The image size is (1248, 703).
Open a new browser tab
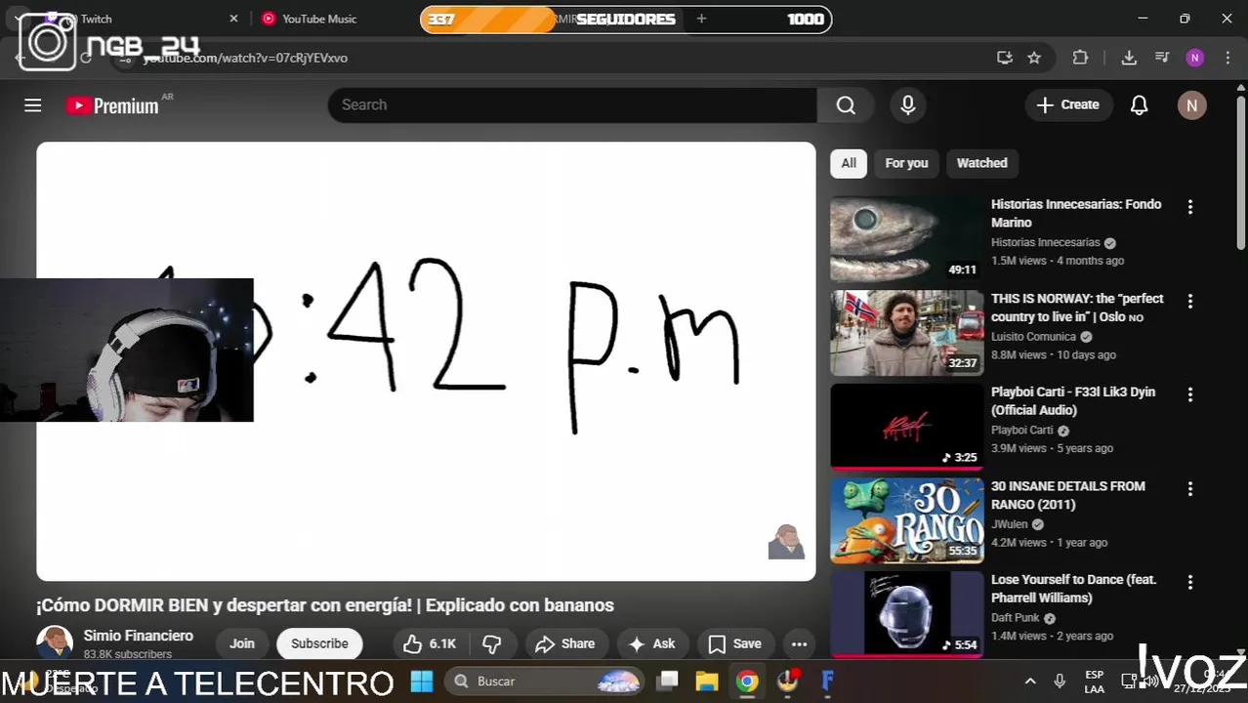point(701,19)
